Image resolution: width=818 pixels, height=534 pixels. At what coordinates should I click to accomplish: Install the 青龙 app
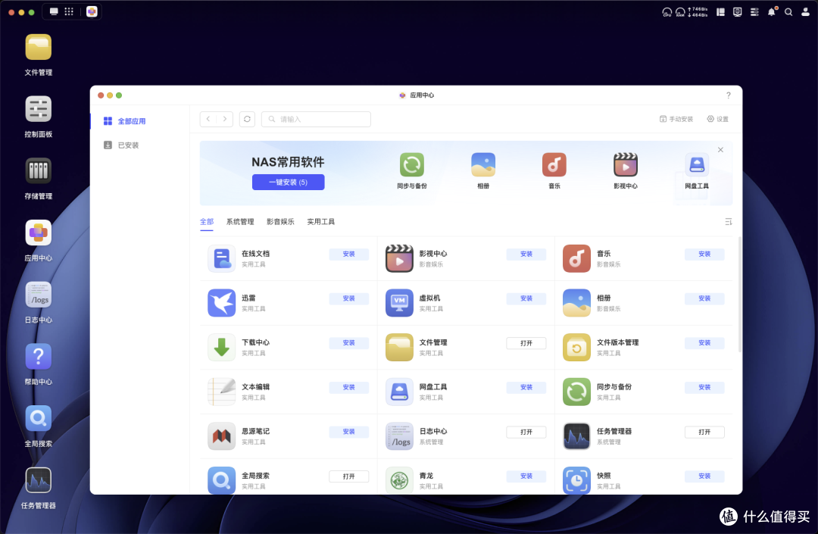[x=526, y=476]
